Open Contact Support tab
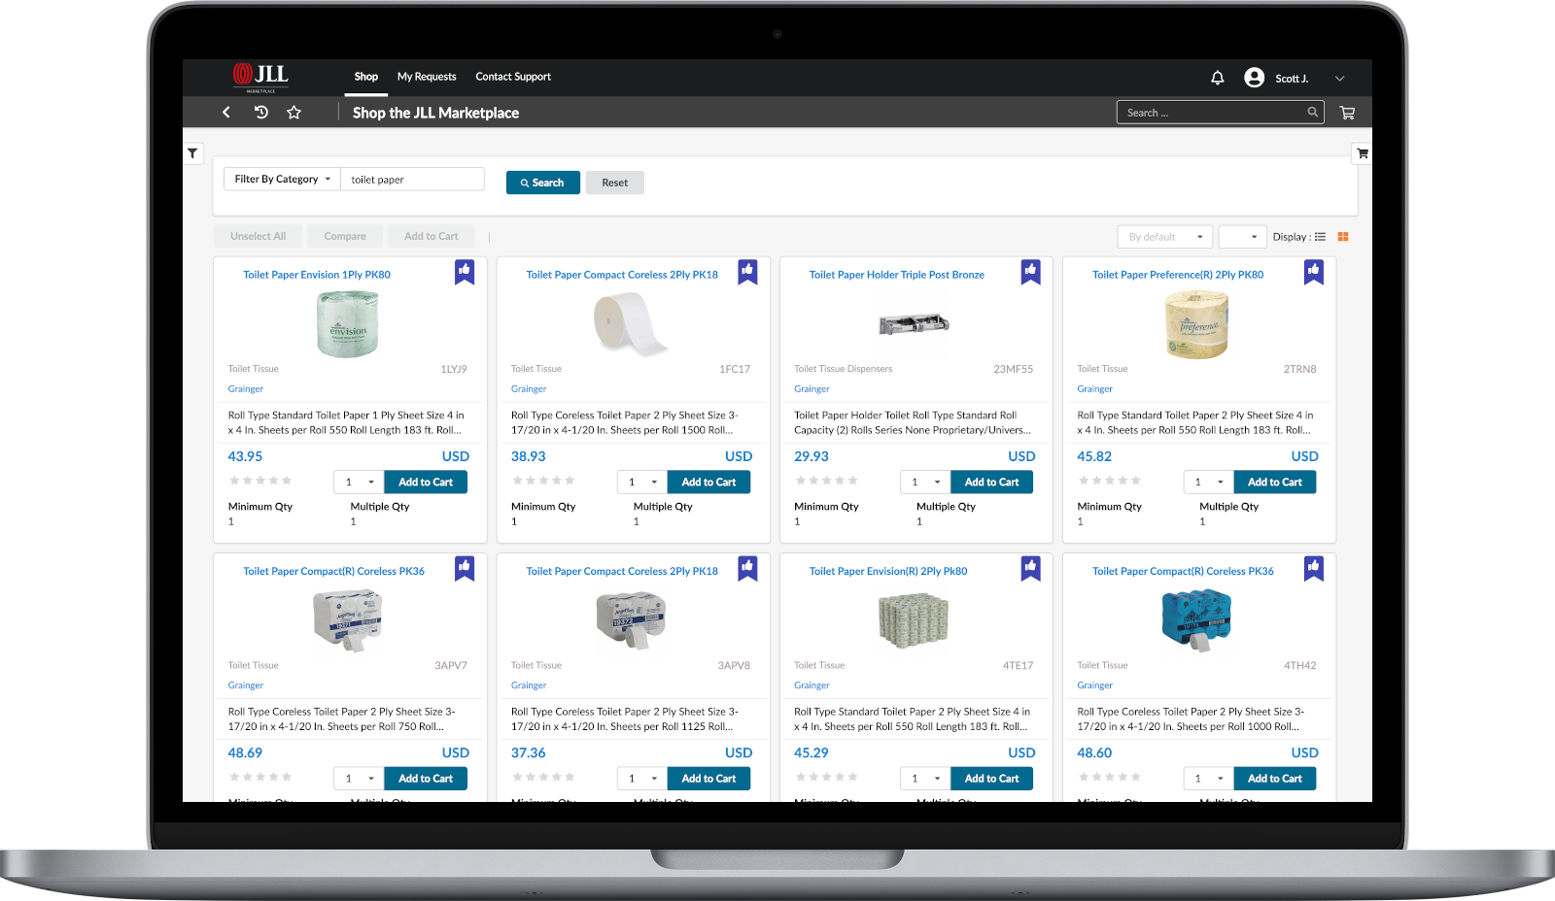The width and height of the screenshot is (1555, 901). 513,77
